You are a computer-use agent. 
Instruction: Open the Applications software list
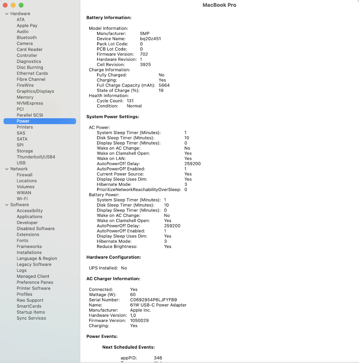tap(29, 217)
